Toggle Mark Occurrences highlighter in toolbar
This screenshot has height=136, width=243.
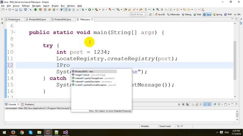tap(66, 9)
